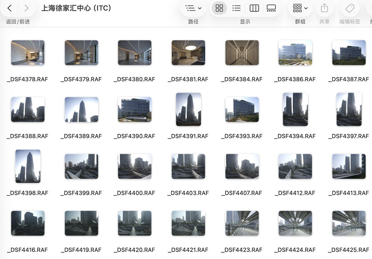Select thumbnail of _DSF4400.RAF
This screenshot has width=372, height=259.
[135, 166]
